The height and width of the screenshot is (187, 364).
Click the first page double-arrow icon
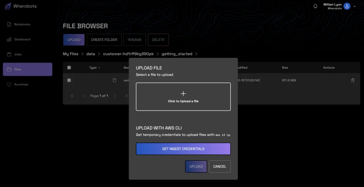click(72, 96)
